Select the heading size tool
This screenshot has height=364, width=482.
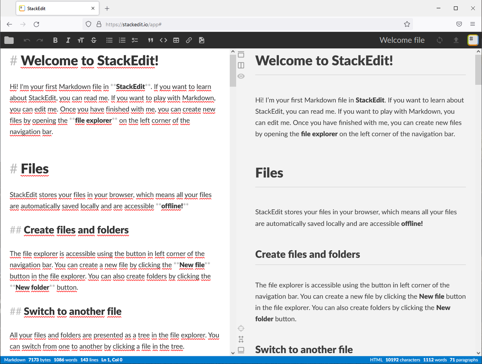tap(81, 40)
